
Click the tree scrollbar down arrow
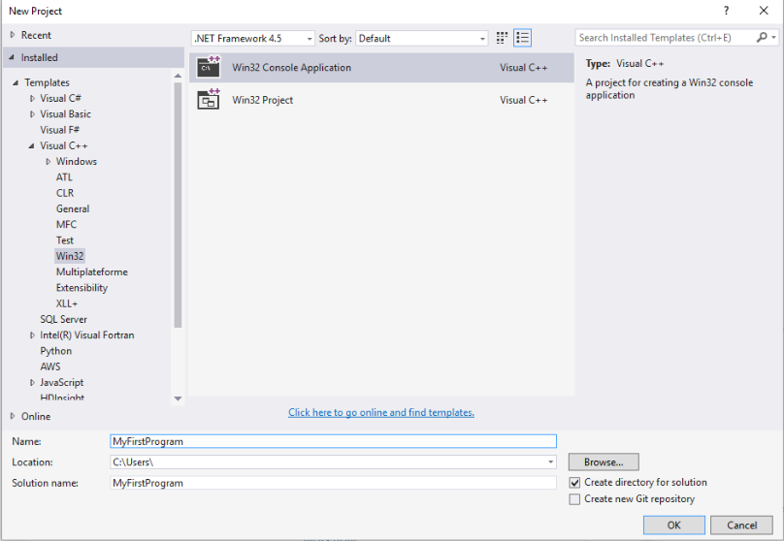coord(178,398)
